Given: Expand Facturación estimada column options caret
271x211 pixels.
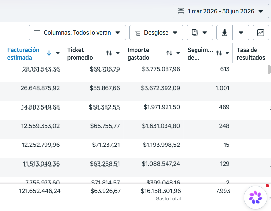Looking at the screenshot, I should pos(58,53).
